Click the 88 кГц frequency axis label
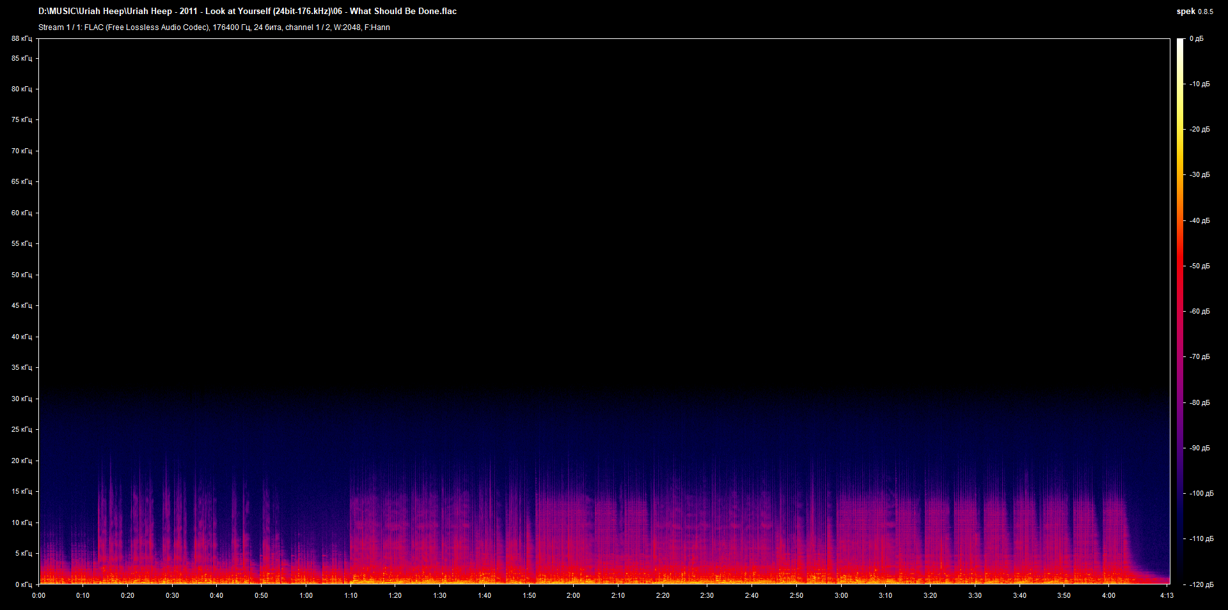 click(21, 38)
